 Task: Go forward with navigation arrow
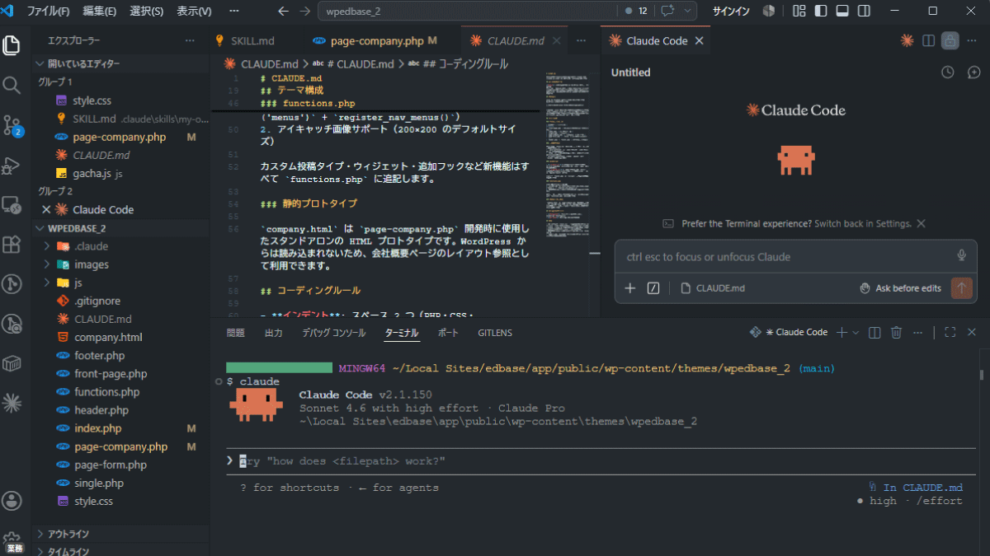305,12
